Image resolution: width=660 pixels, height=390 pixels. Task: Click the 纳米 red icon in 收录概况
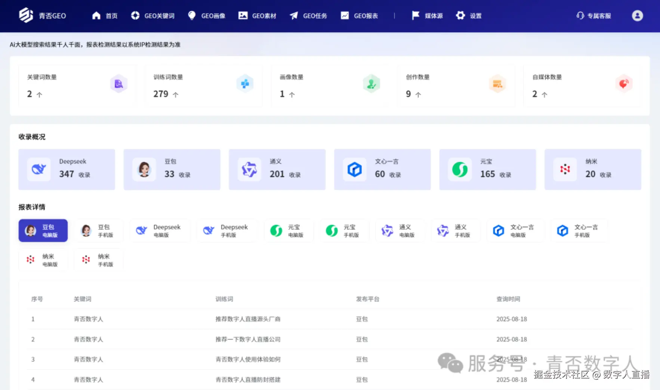[x=565, y=169]
